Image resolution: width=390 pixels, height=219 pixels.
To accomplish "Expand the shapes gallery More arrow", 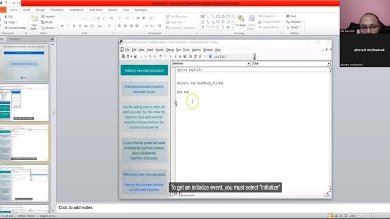I will pyautogui.click(x=233, y=27).
